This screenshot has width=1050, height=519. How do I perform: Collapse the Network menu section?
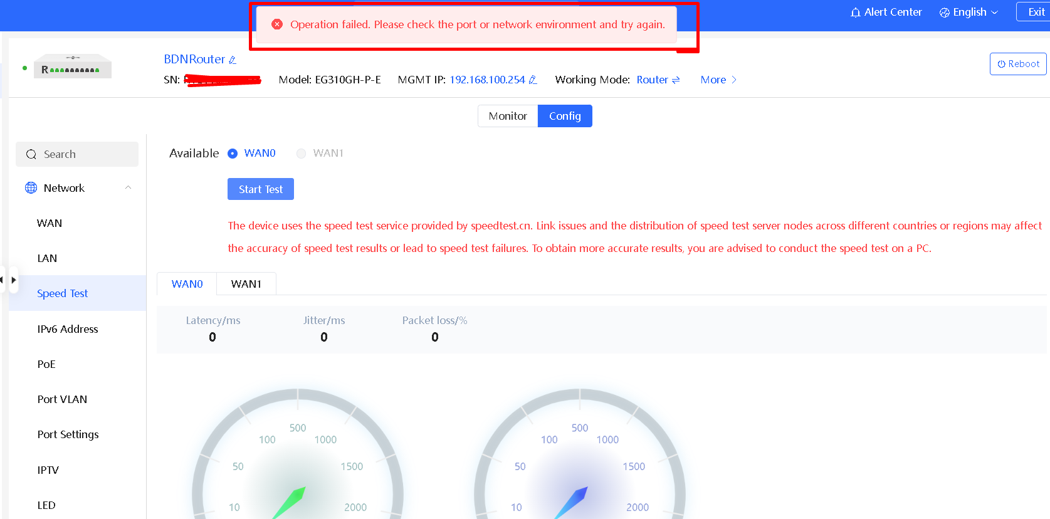point(128,188)
